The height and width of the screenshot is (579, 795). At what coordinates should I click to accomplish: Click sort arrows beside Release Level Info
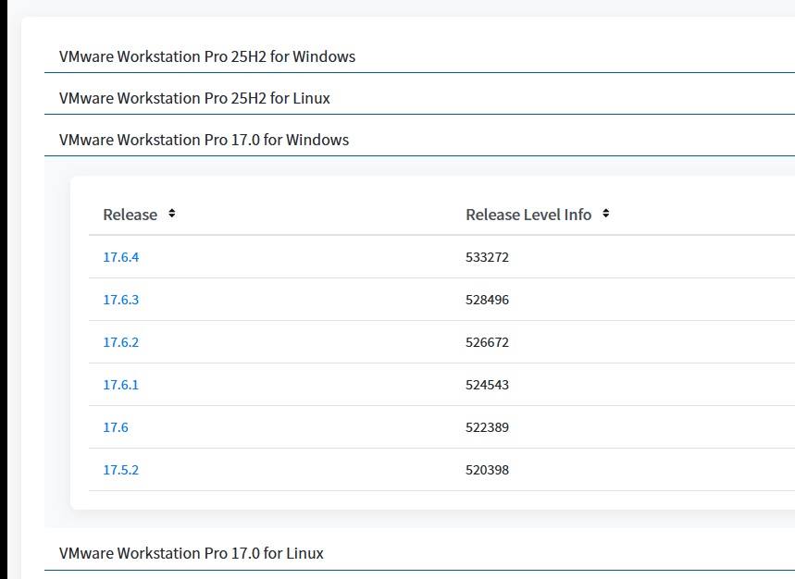(605, 214)
